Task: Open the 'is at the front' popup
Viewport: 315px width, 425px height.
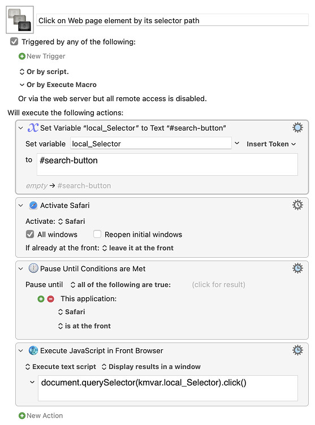Action: pos(84,326)
